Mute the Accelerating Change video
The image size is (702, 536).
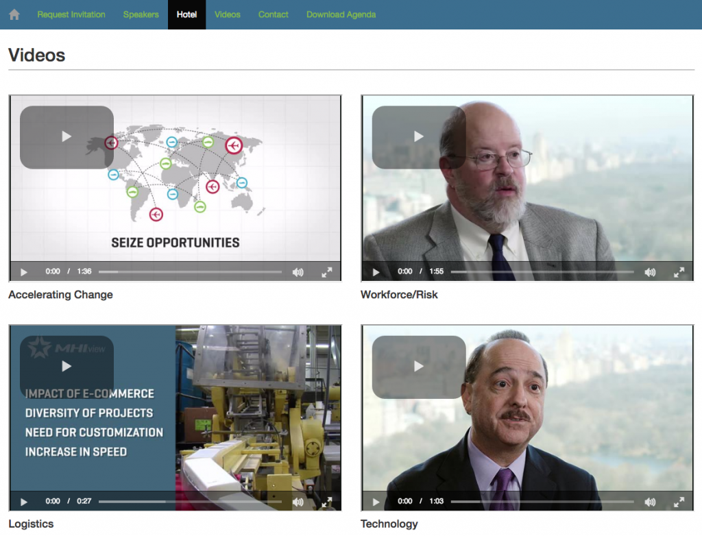click(x=298, y=272)
